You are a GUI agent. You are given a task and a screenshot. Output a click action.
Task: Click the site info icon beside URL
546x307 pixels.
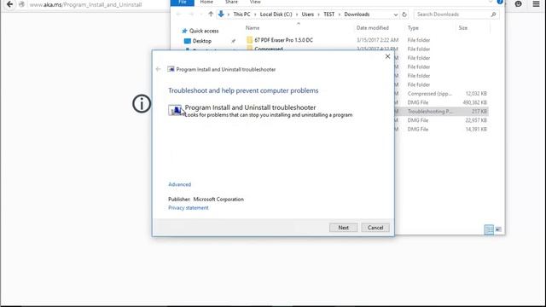(x=21, y=4)
